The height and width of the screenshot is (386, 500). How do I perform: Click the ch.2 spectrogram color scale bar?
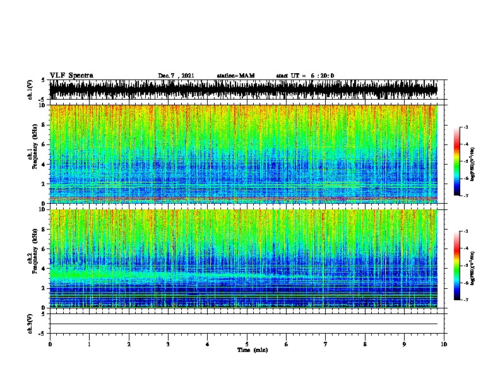click(457, 266)
